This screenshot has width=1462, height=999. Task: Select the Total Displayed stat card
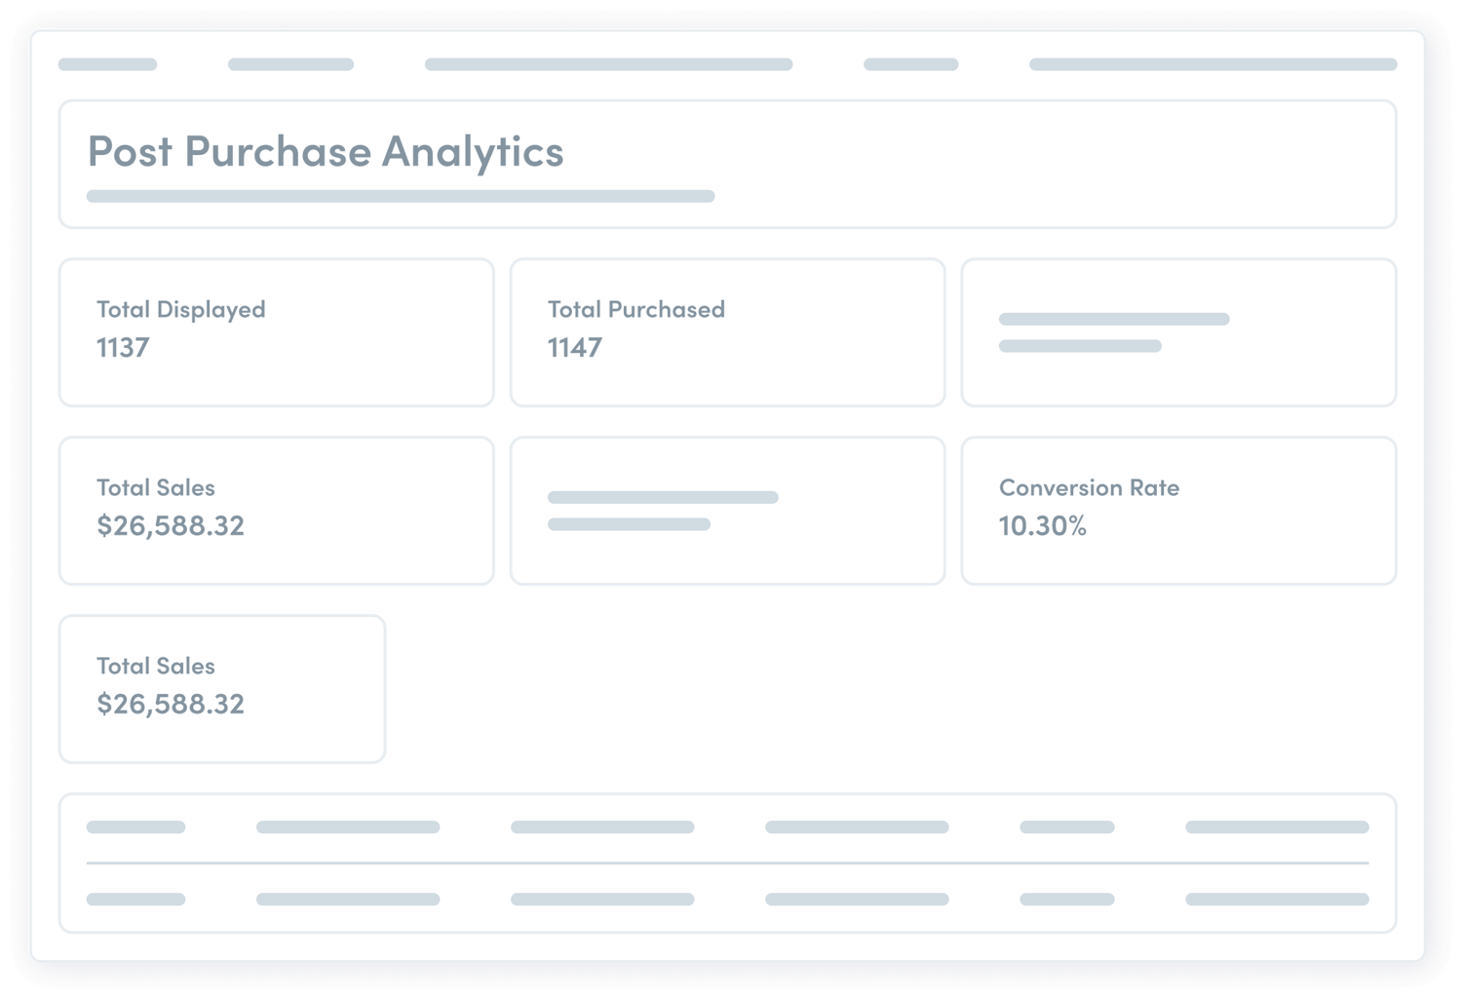(276, 331)
